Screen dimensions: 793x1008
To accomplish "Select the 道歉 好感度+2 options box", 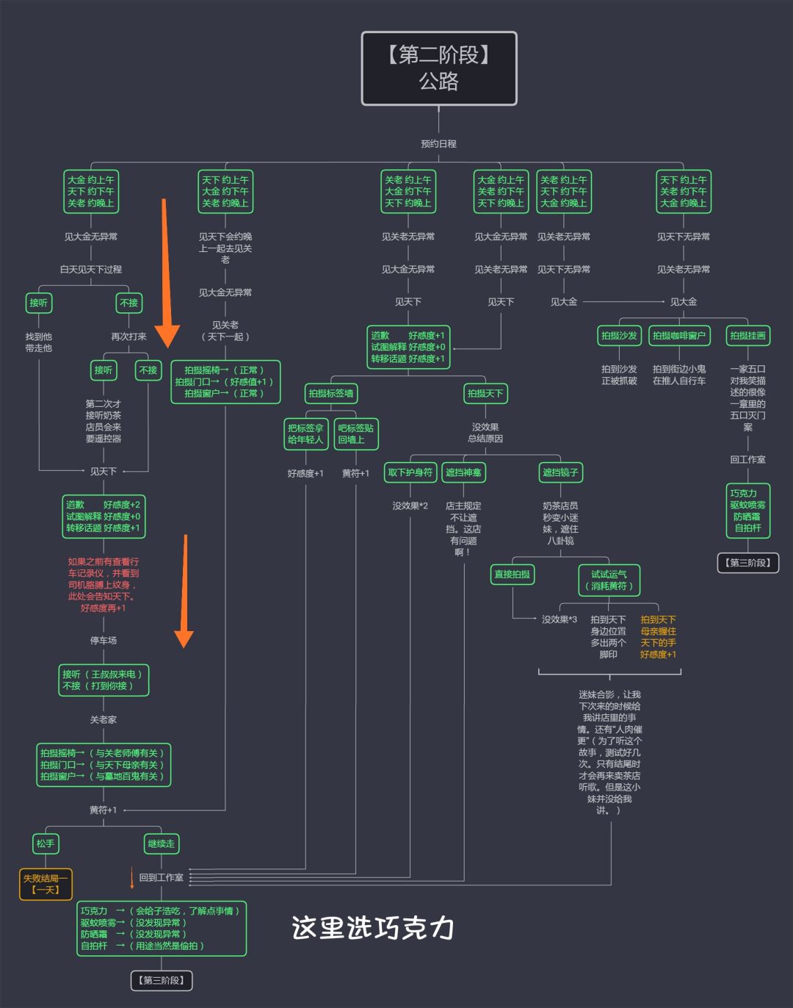I will [x=104, y=516].
